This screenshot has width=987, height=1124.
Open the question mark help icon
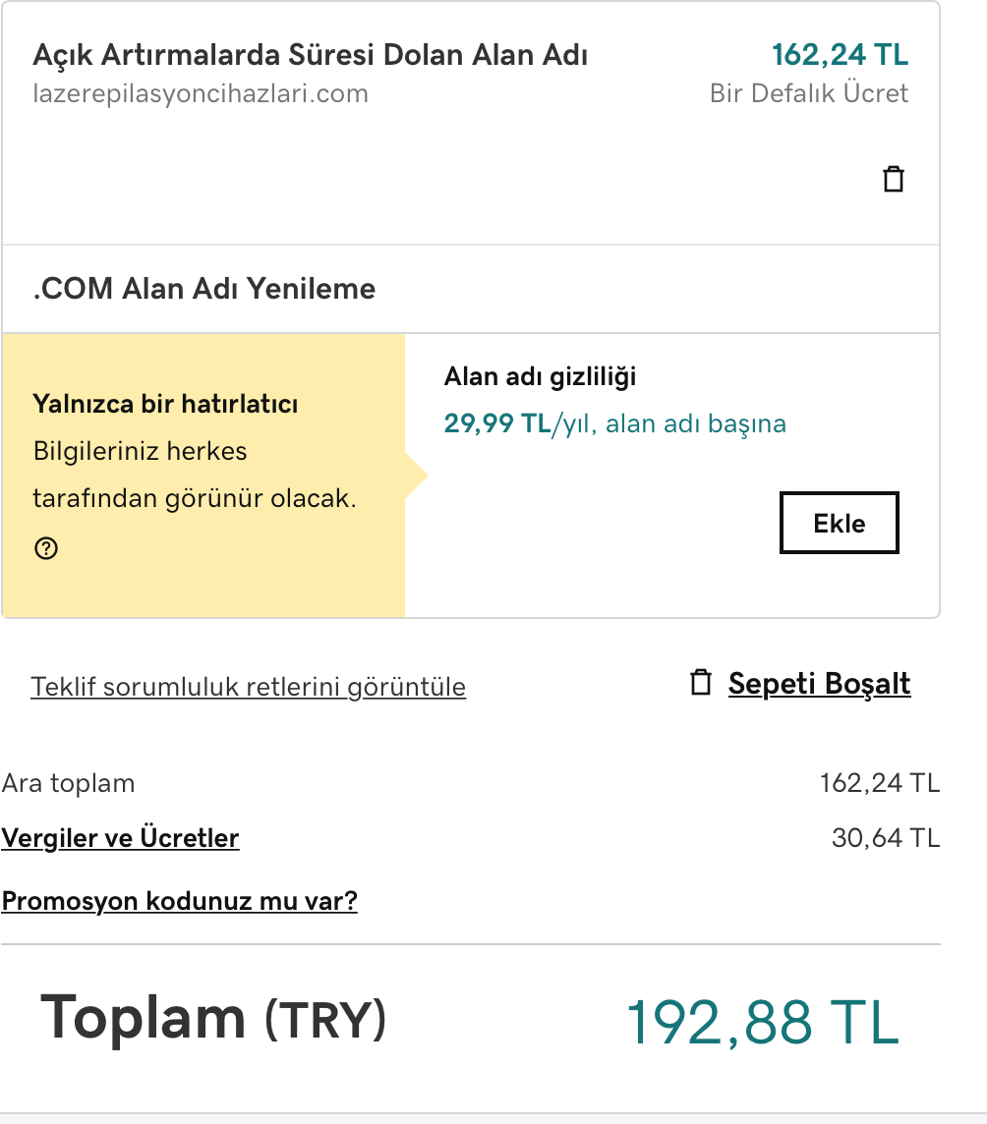click(46, 548)
